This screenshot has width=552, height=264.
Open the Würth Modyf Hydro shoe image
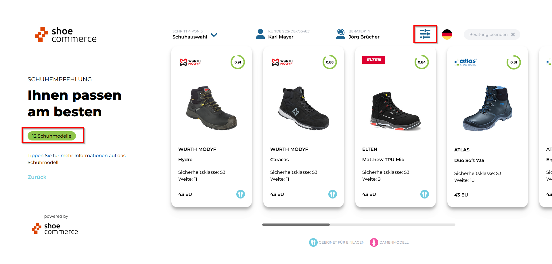pyautogui.click(x=212, y=108)
